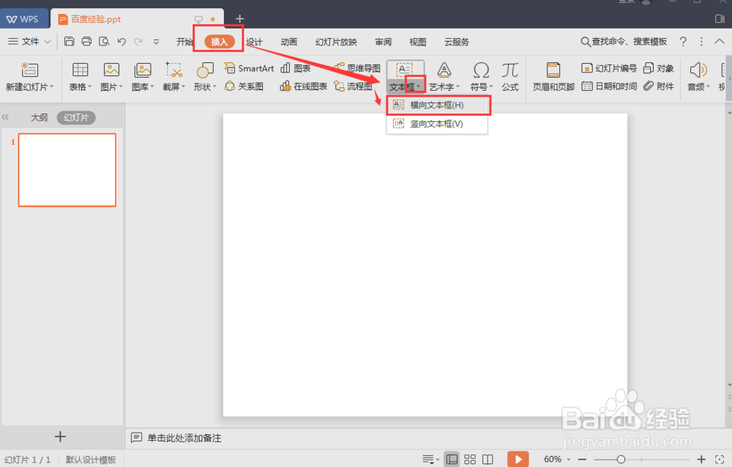The height and width of the screenshot is (467, 732).
Task: Insert a Chart (图表)
Action: pyautogui.click(x=295, y=68)
